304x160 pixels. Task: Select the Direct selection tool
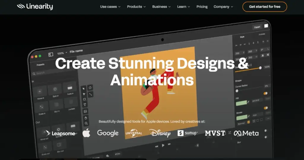coord(84,94)
